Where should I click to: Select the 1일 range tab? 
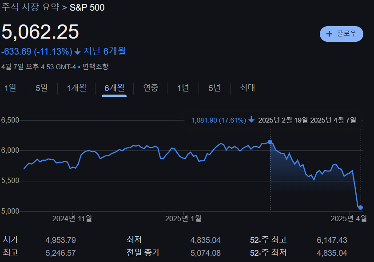10,88
